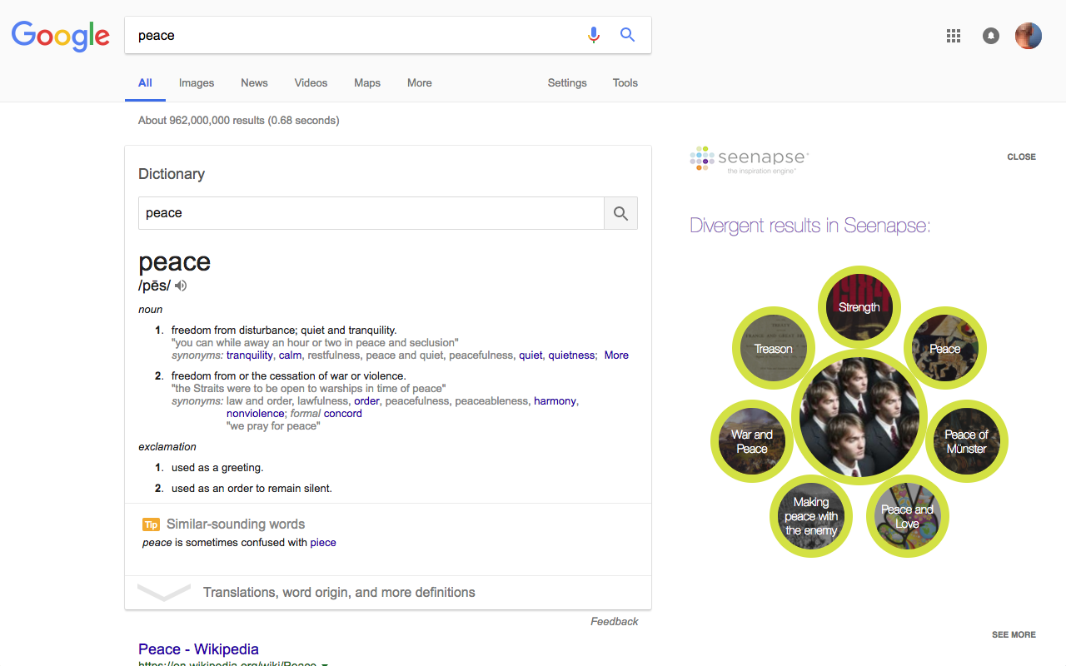Image resolution: width=1066 pixels, height=666 pixels.
Task: Click the Feedback link under the dictionary card
Action: (x=615, y=621)
